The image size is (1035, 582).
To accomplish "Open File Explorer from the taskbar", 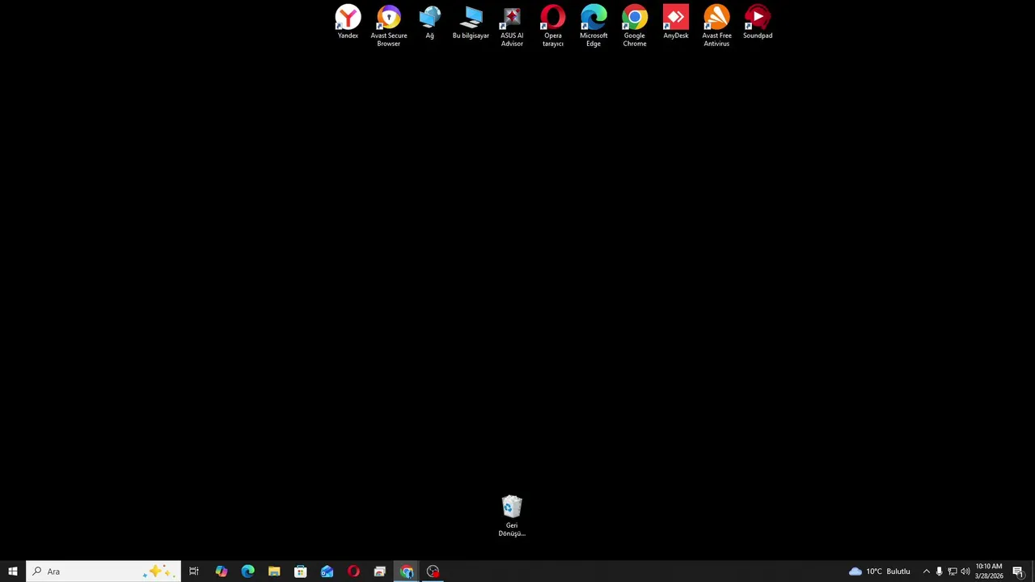I will (274, 571).
